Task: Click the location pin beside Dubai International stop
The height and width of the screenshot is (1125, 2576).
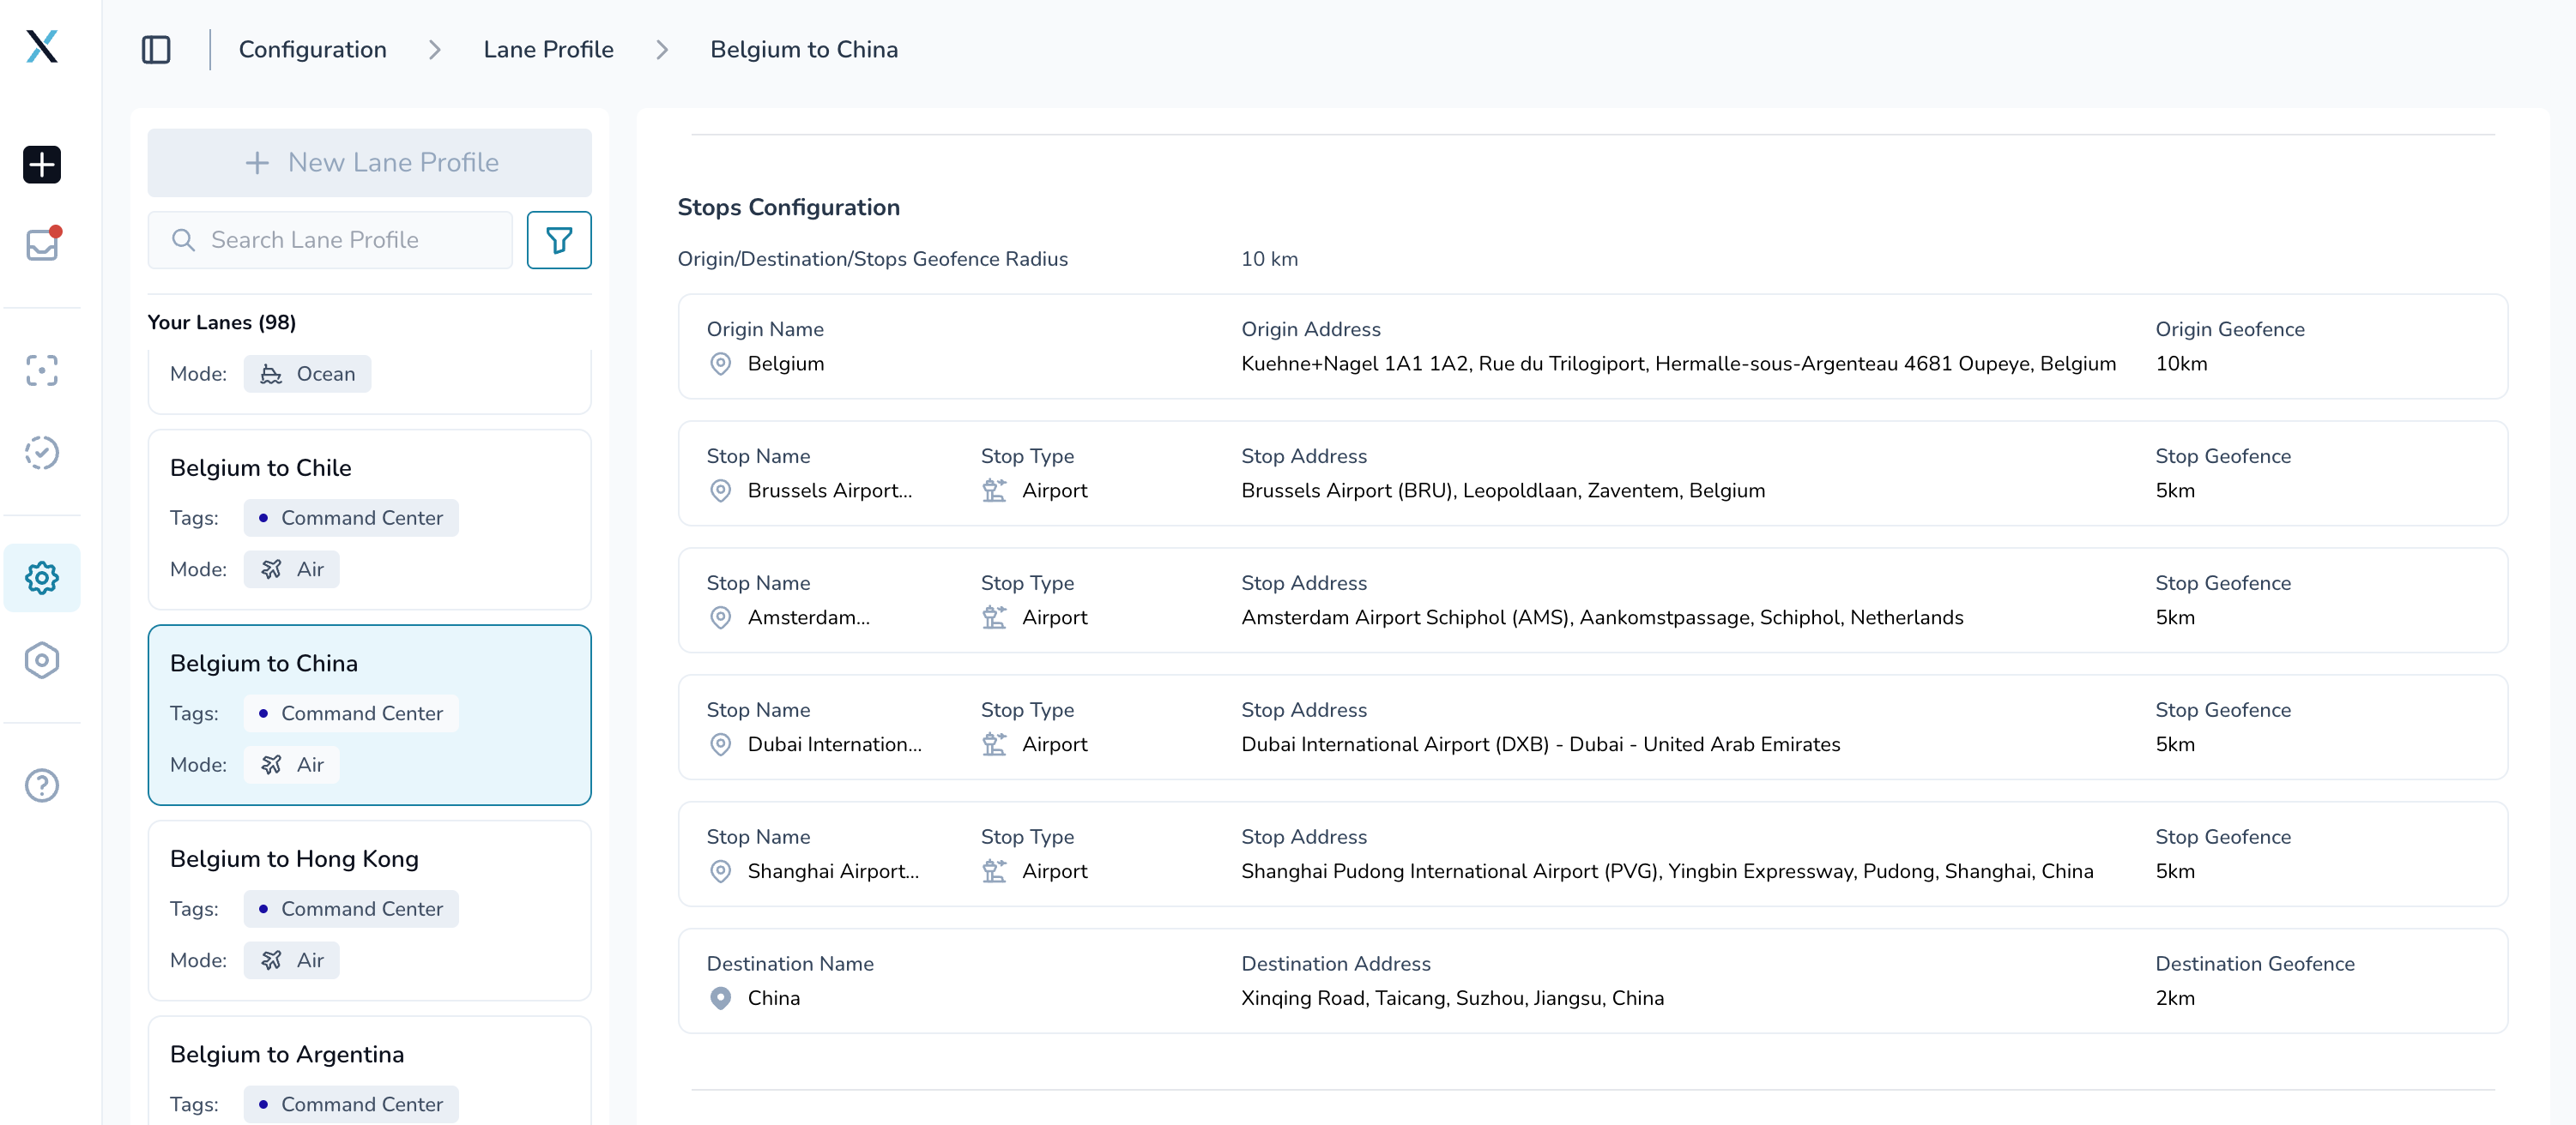Action: (720, 744)
